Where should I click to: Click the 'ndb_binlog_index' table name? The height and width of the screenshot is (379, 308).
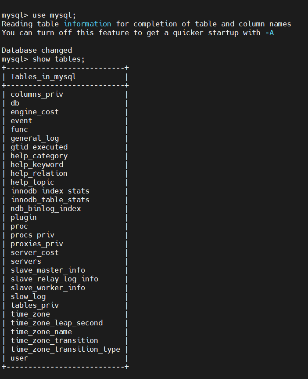click(x=46, y=208)
